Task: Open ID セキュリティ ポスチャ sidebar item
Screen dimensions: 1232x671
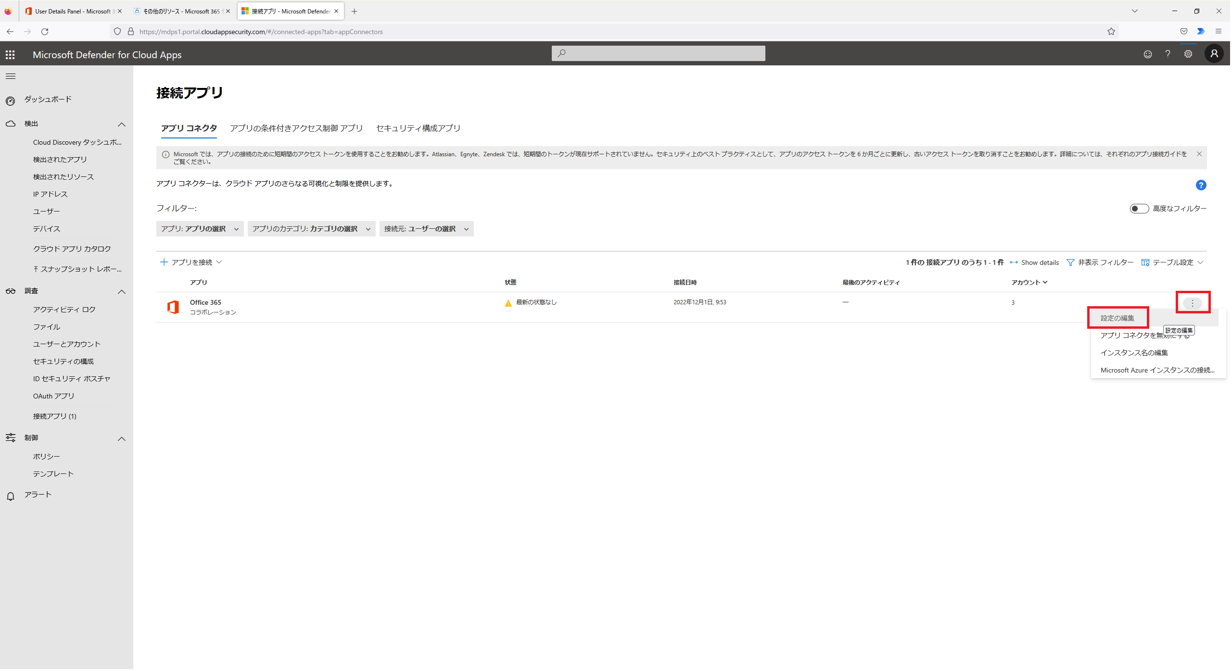Action: click(72, 379)
